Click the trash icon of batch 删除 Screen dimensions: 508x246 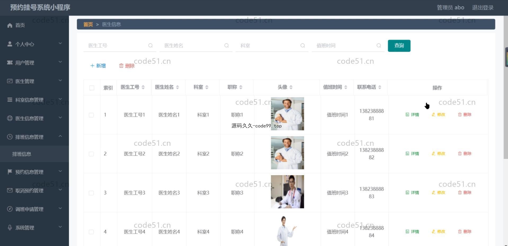click(121, 66)
